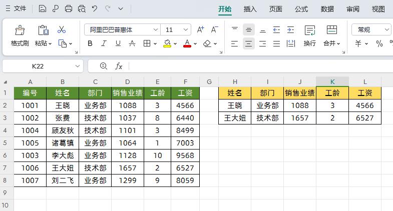Click the Print icon in quick toolbar
The image size is (393, 211).
[x=69, y=8]
